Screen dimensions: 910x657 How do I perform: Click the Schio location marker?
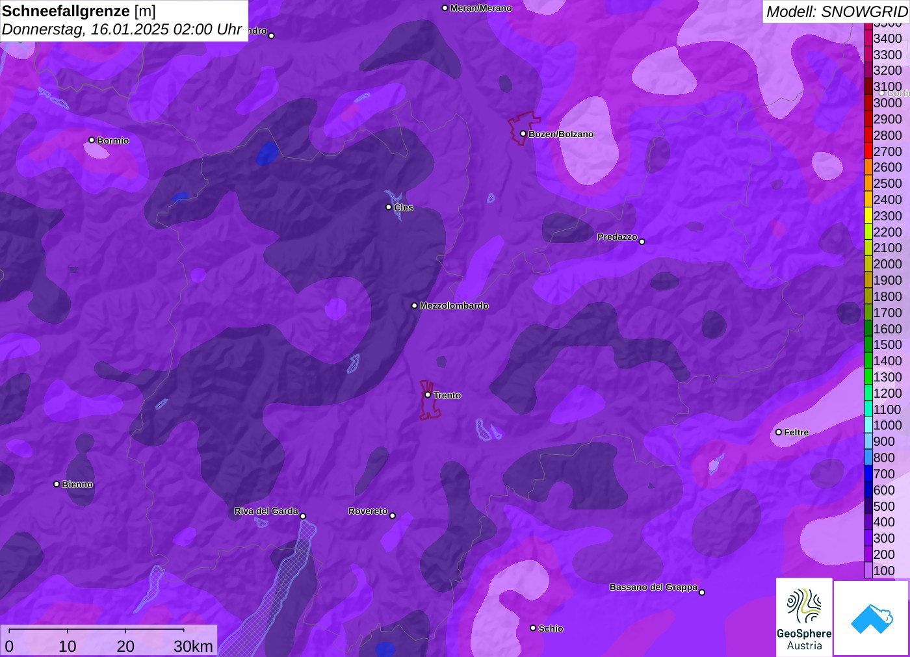(x=533, y=628)
